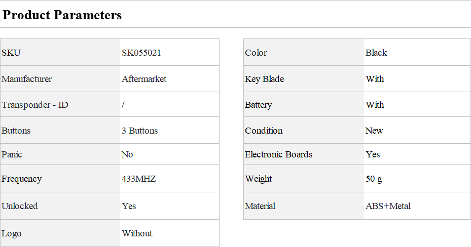Select the 3 Buttons value

point(140,131)
